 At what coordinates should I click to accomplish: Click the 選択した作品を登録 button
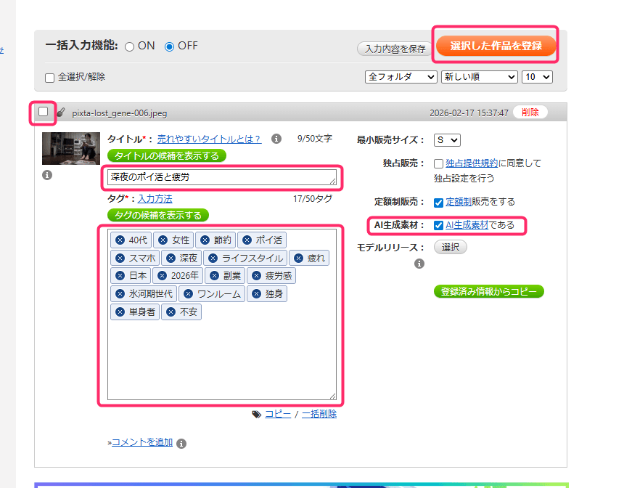[x=496, y=46]
